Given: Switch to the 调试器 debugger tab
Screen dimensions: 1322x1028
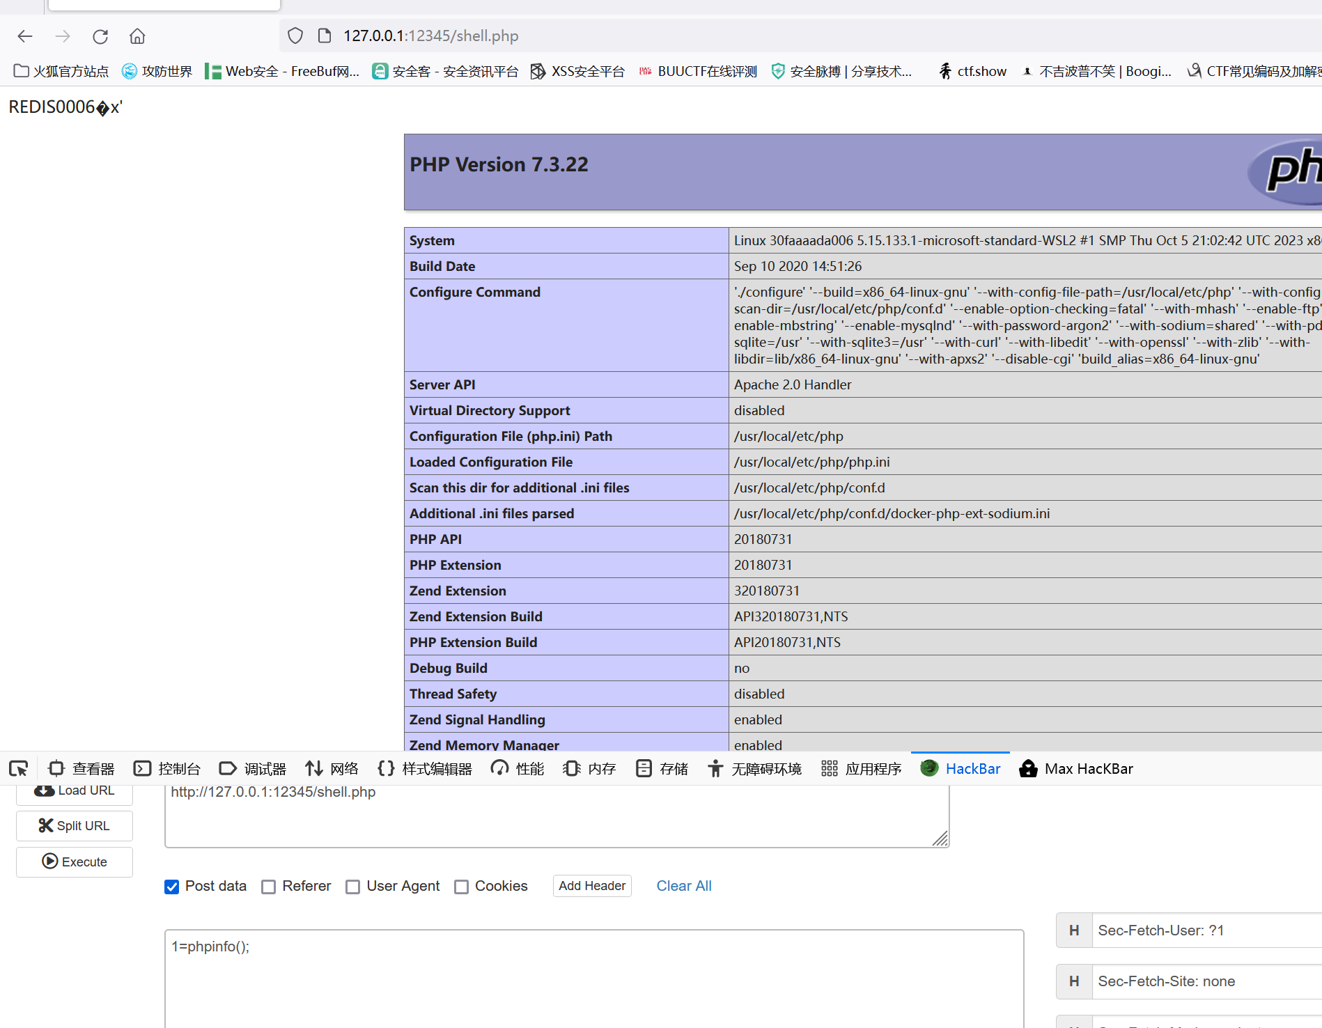Looking at the screenshot, I should tap(253, 768).
